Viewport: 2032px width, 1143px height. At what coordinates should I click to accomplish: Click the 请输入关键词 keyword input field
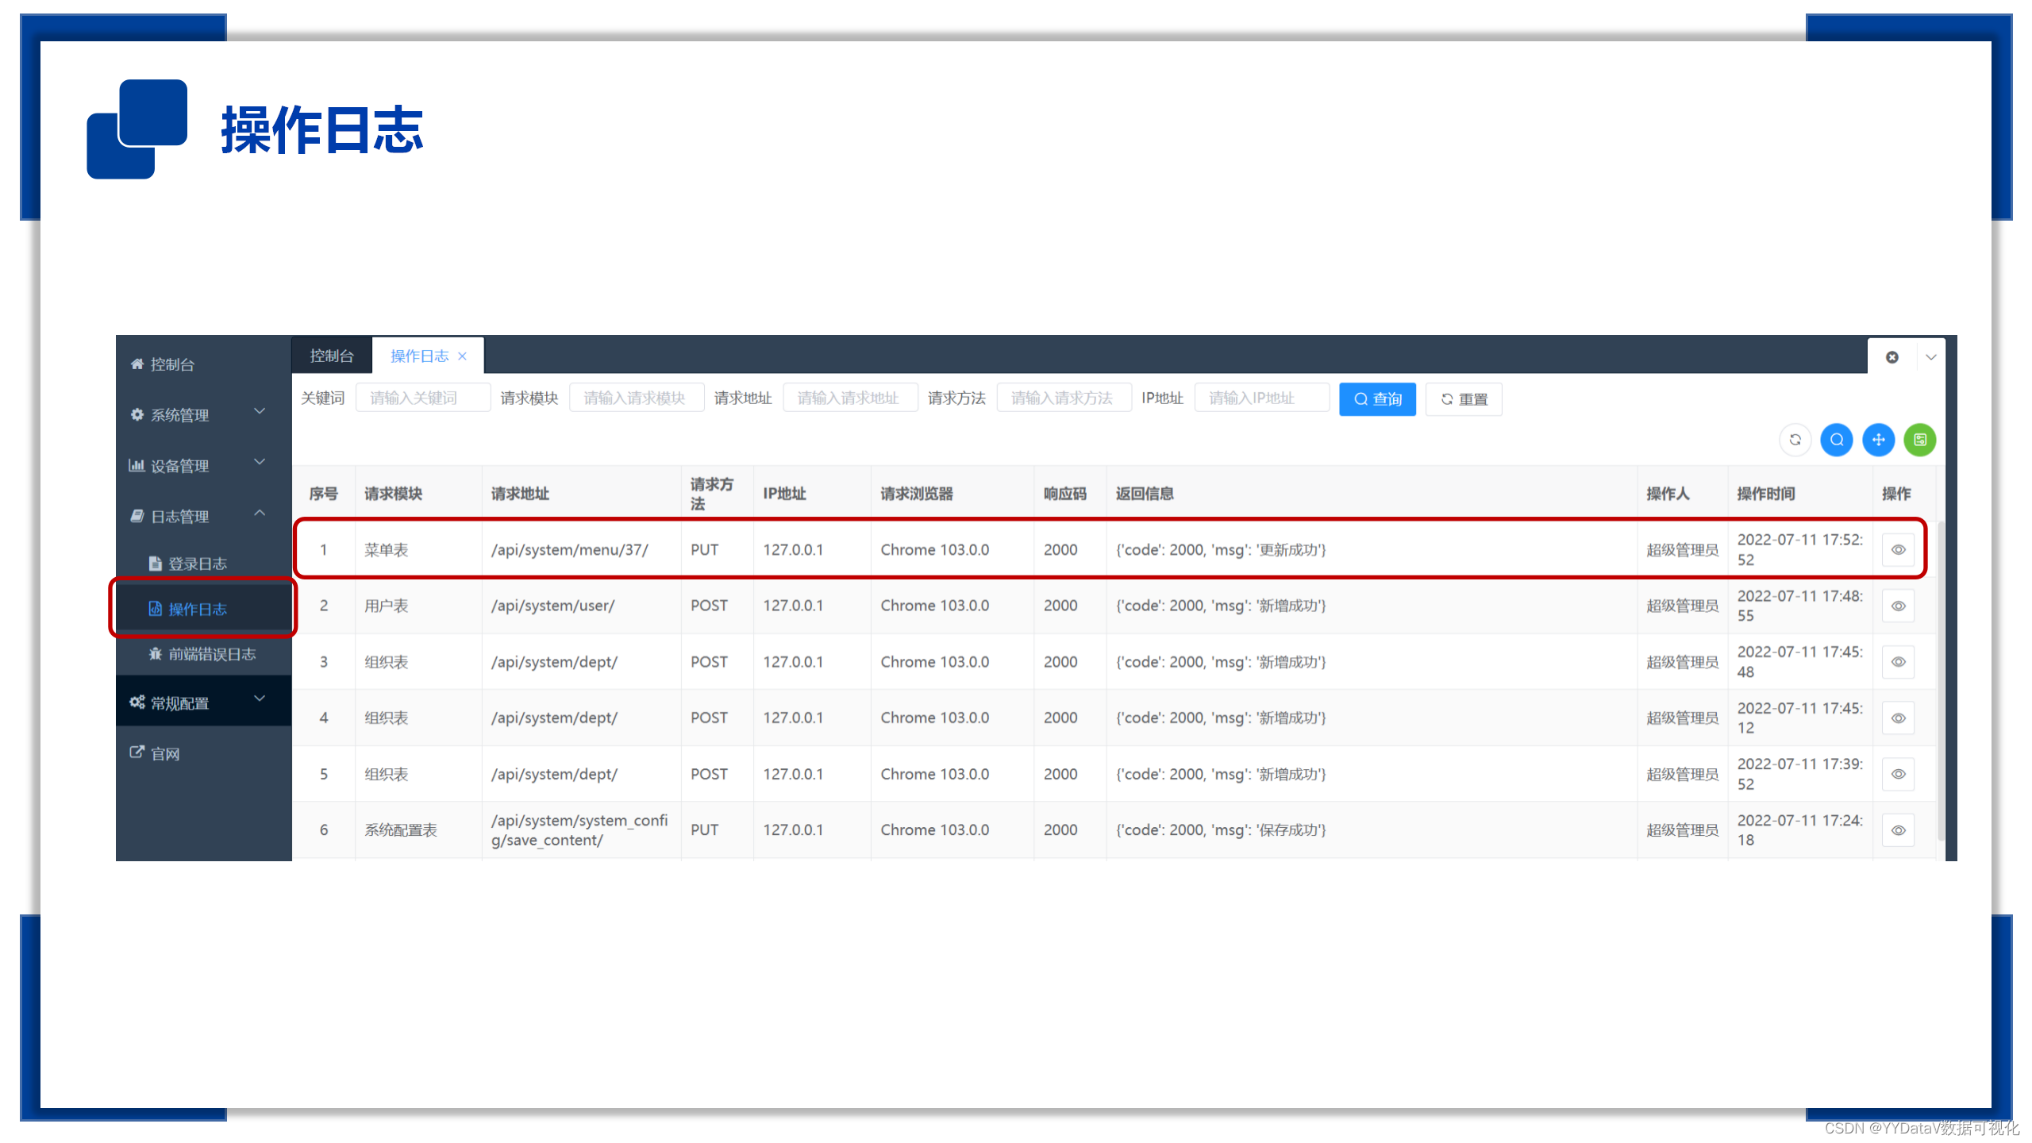(x=422, y=398)
